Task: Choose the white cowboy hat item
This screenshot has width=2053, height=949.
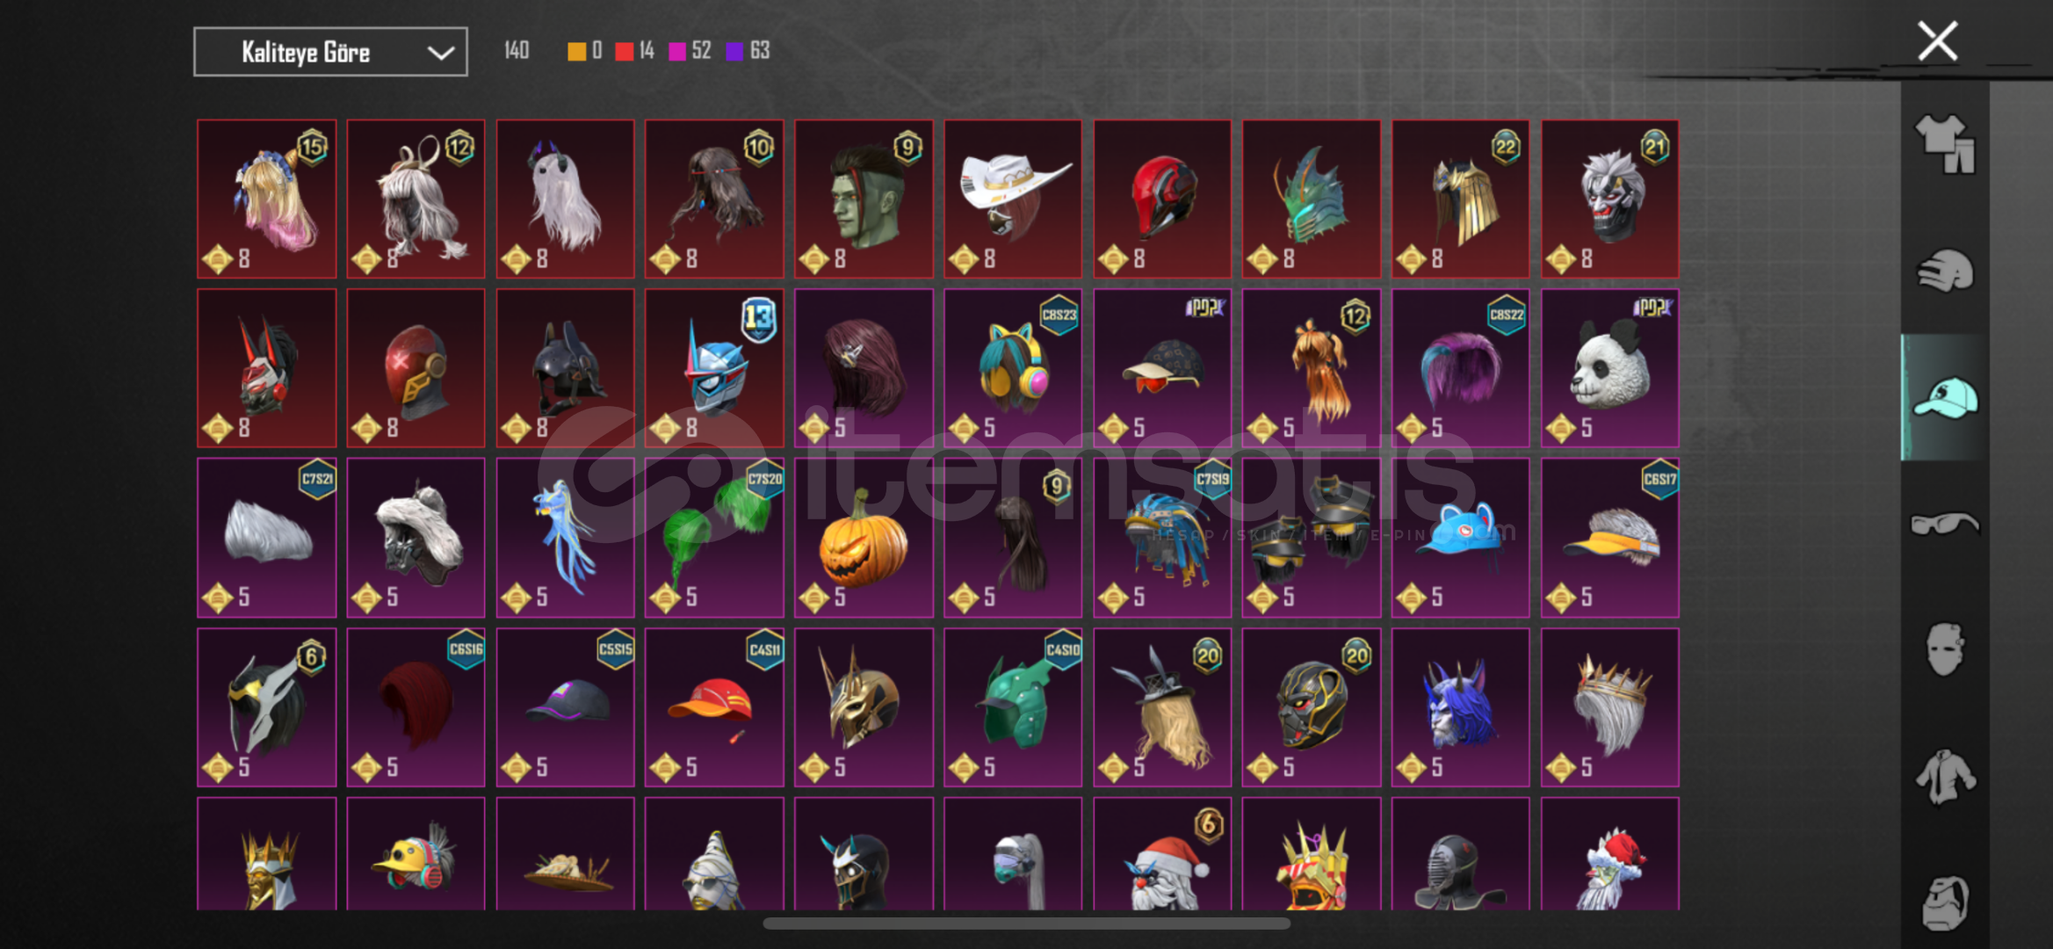Action: coord(1013,199)
